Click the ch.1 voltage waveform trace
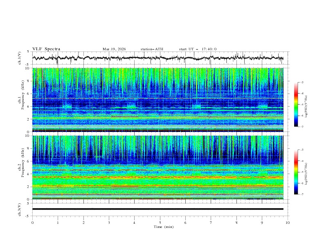The height and width of the screenshot is (250, 324). coord(157,58)
